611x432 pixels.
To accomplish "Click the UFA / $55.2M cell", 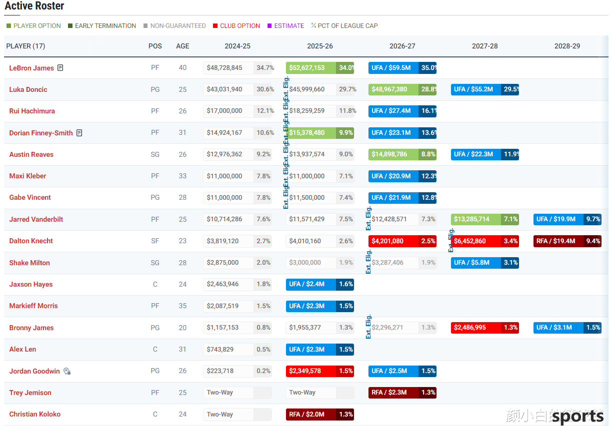I will point(485,89).
